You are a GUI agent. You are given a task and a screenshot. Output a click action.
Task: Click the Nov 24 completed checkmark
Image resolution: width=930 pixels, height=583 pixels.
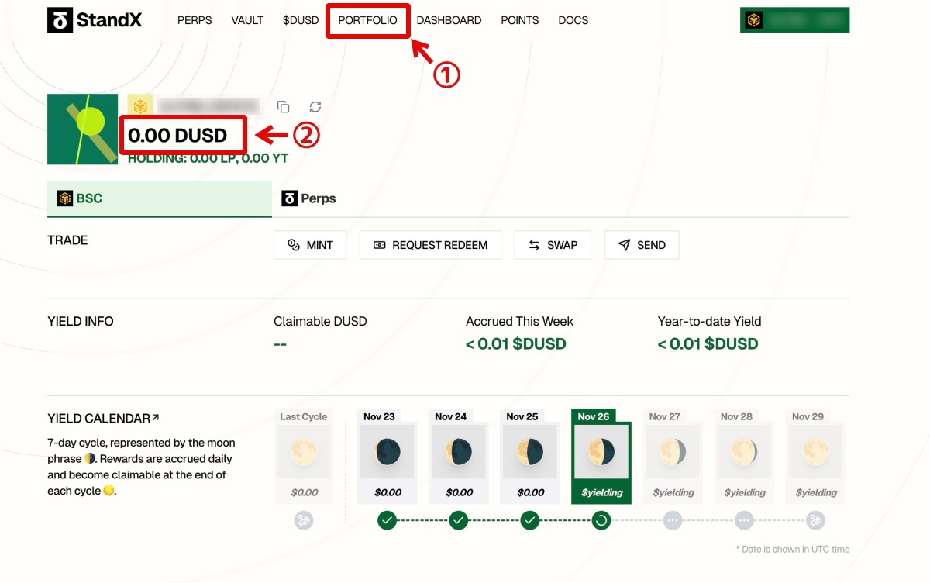point(459,521)
